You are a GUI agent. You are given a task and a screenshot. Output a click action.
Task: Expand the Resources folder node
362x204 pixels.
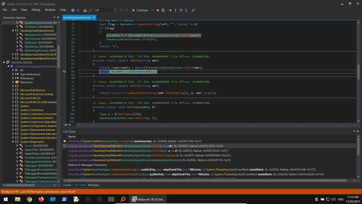13,82
